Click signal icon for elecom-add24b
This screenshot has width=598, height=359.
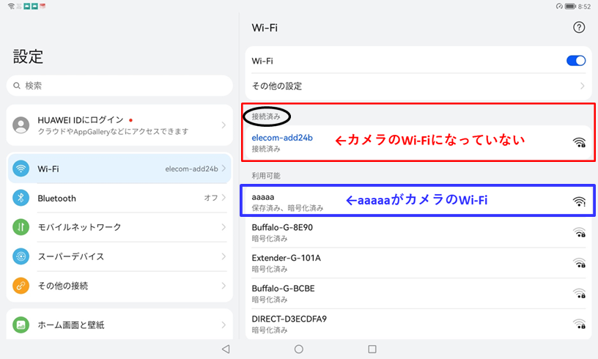[579, 143]
